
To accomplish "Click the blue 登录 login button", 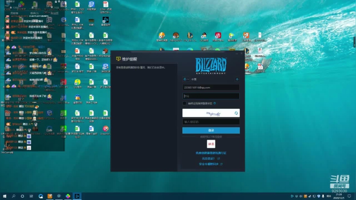I will pos(211,130).
